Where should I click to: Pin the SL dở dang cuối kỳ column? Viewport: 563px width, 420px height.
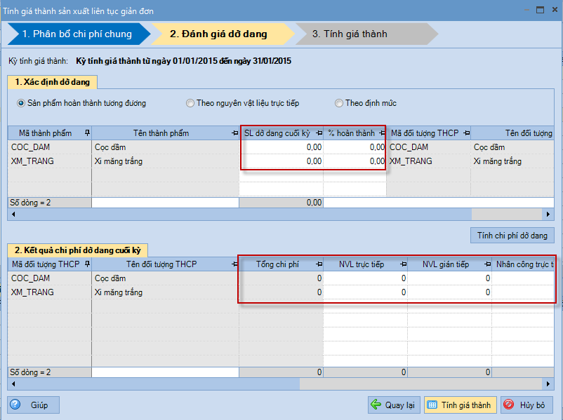tap(319, 133)
